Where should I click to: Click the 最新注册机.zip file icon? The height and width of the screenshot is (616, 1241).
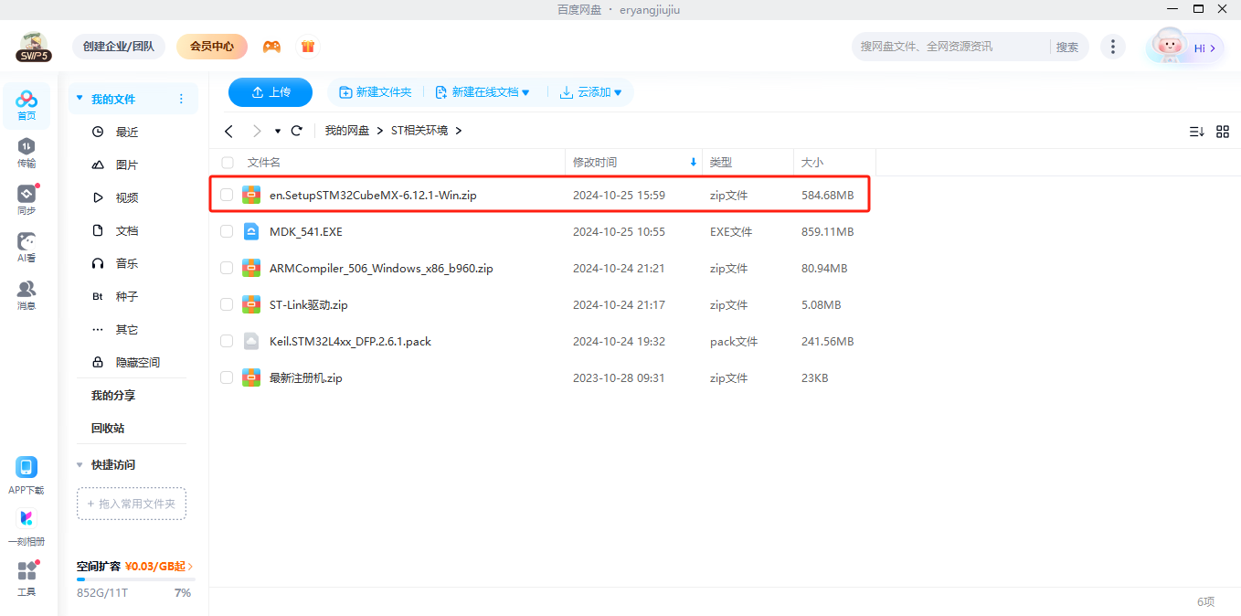tap(251, 377)
